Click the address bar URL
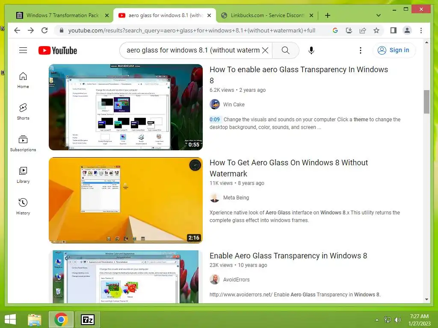The image size is (438, 328). tap(192, 30)
